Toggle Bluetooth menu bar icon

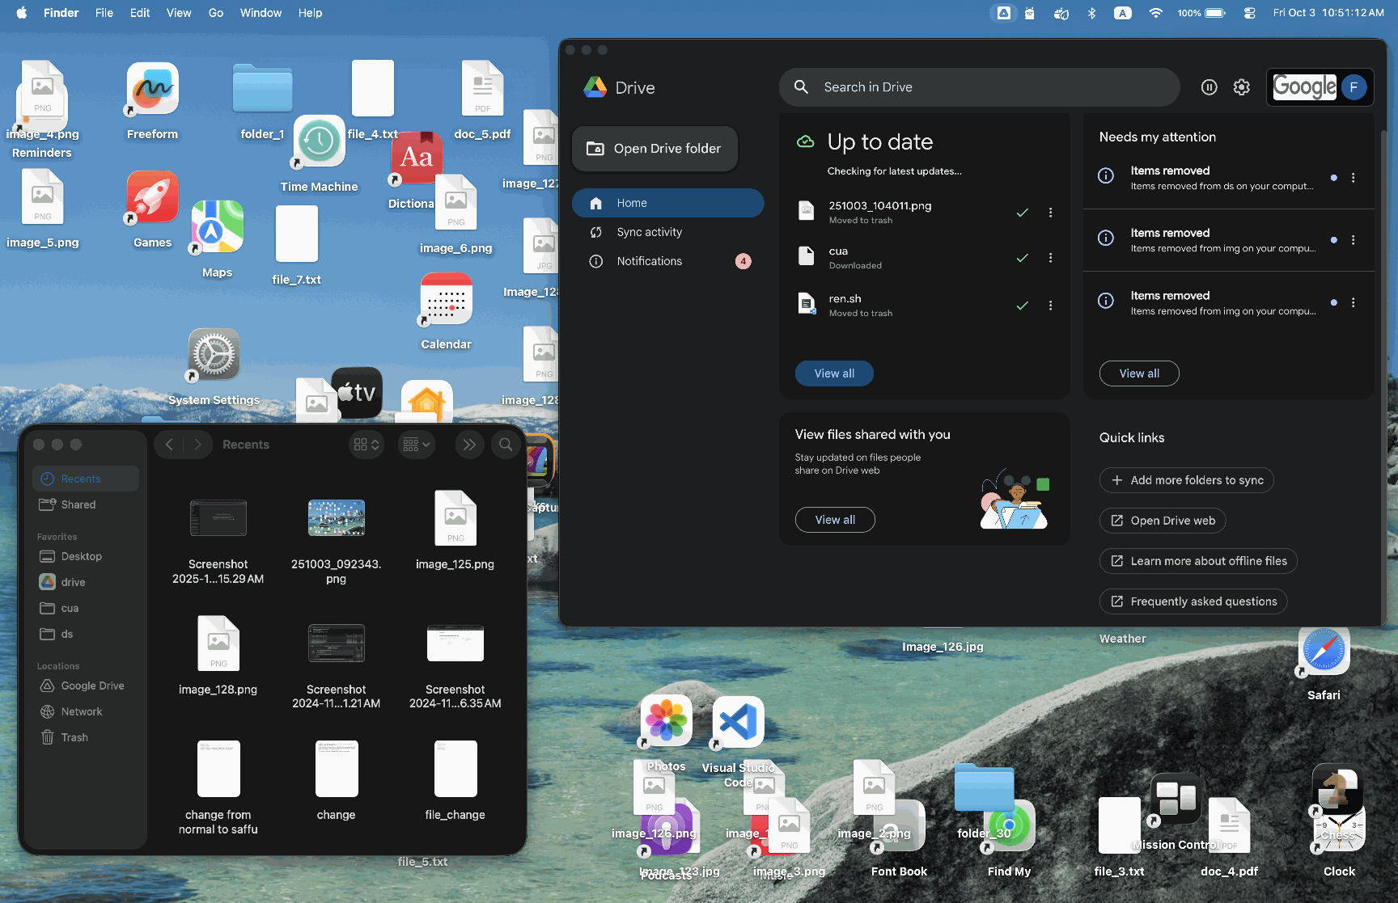point(1091,13)
